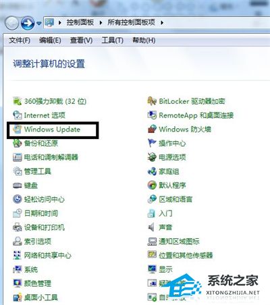The image size is (270, 305).
Task: Expand the arrow after 所有控制面板项
Action: click(162, 22)
